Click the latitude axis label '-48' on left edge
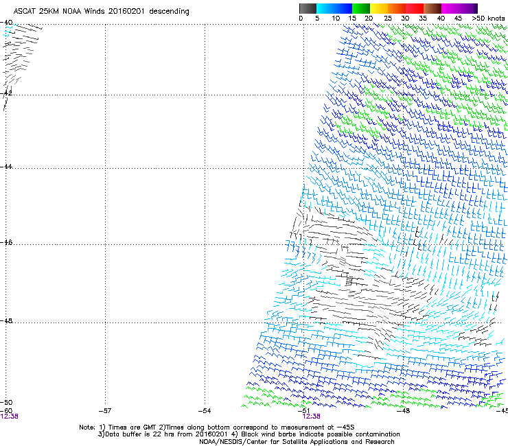 [6, 320]
